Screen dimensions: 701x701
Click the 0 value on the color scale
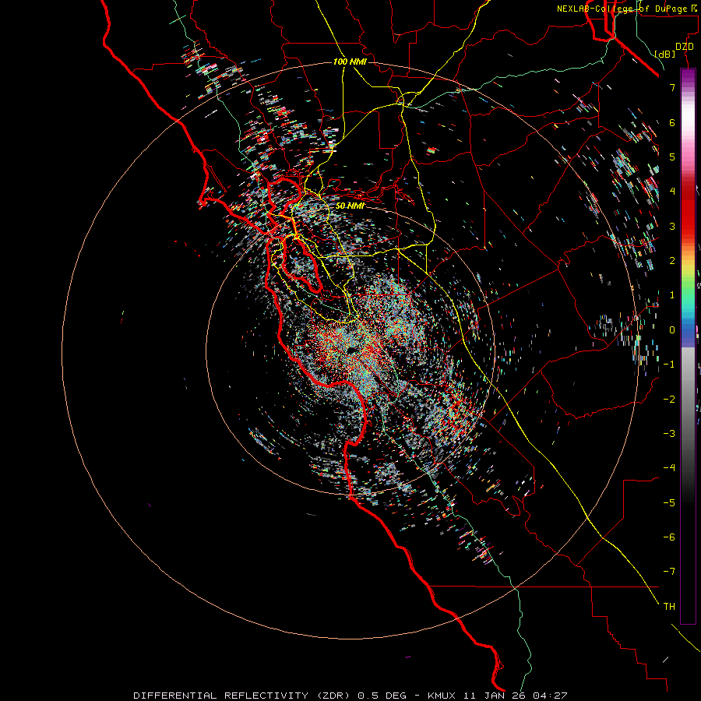pos(672,330)
